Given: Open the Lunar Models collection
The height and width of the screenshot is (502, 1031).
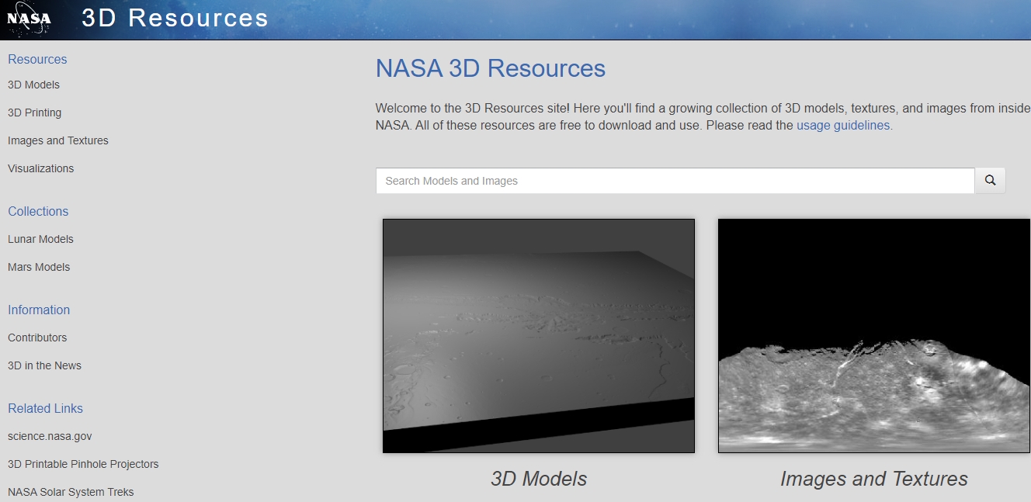Looking at the screenshot, I should [40, 239].
